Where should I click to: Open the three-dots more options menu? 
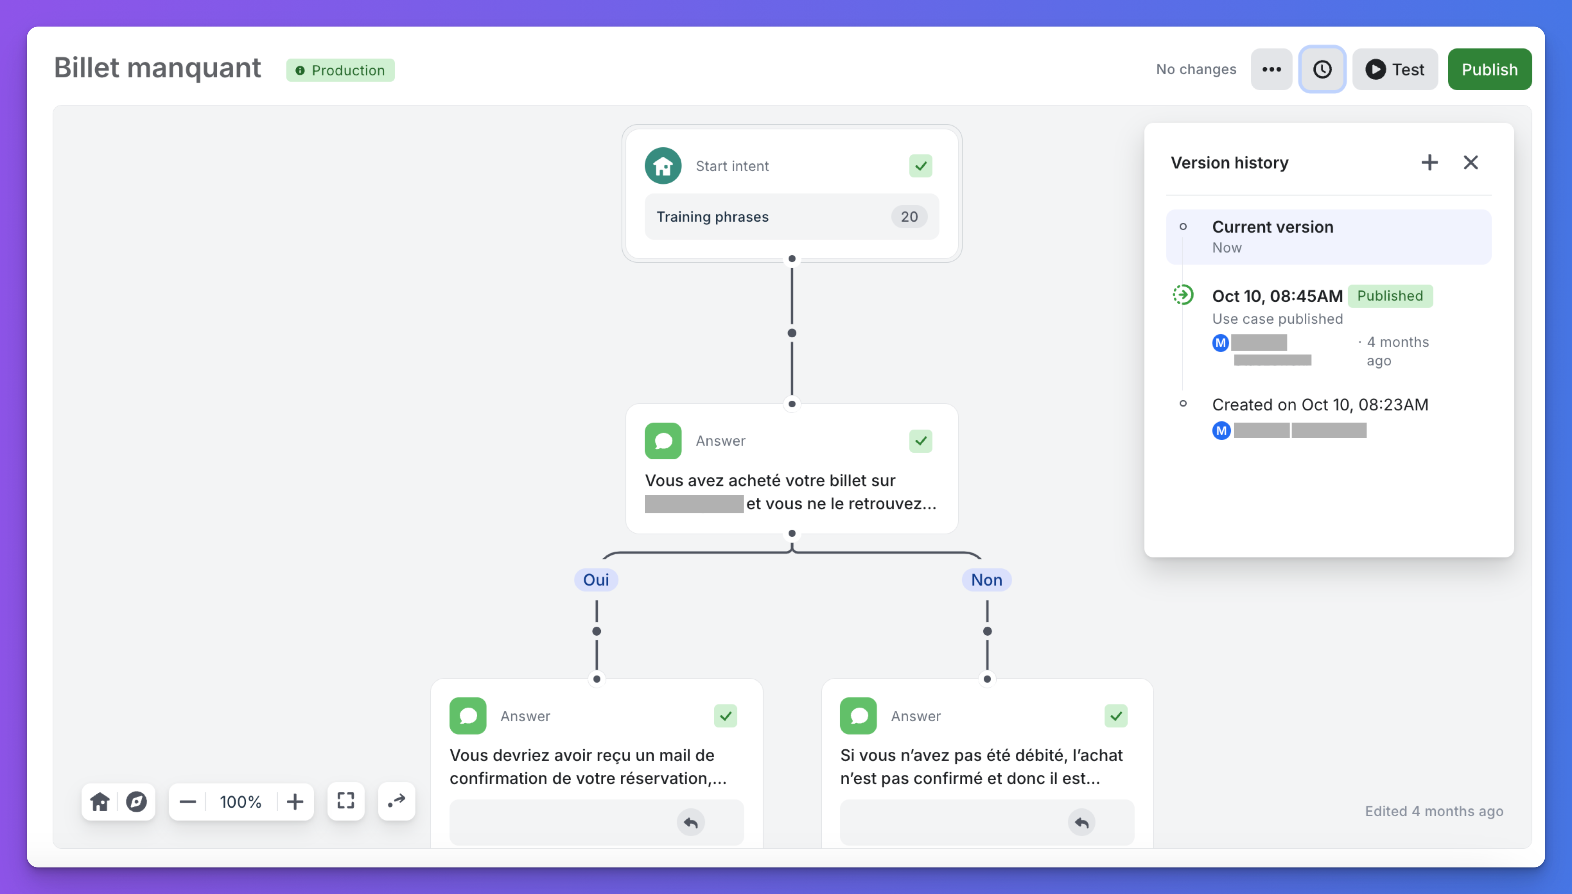[1271, 69]
